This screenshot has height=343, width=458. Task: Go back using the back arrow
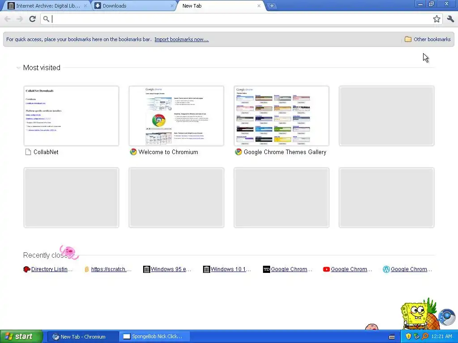[8, 19]
